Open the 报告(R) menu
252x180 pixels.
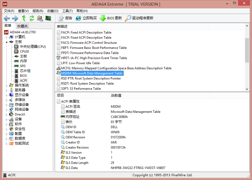tap(38, 11)
